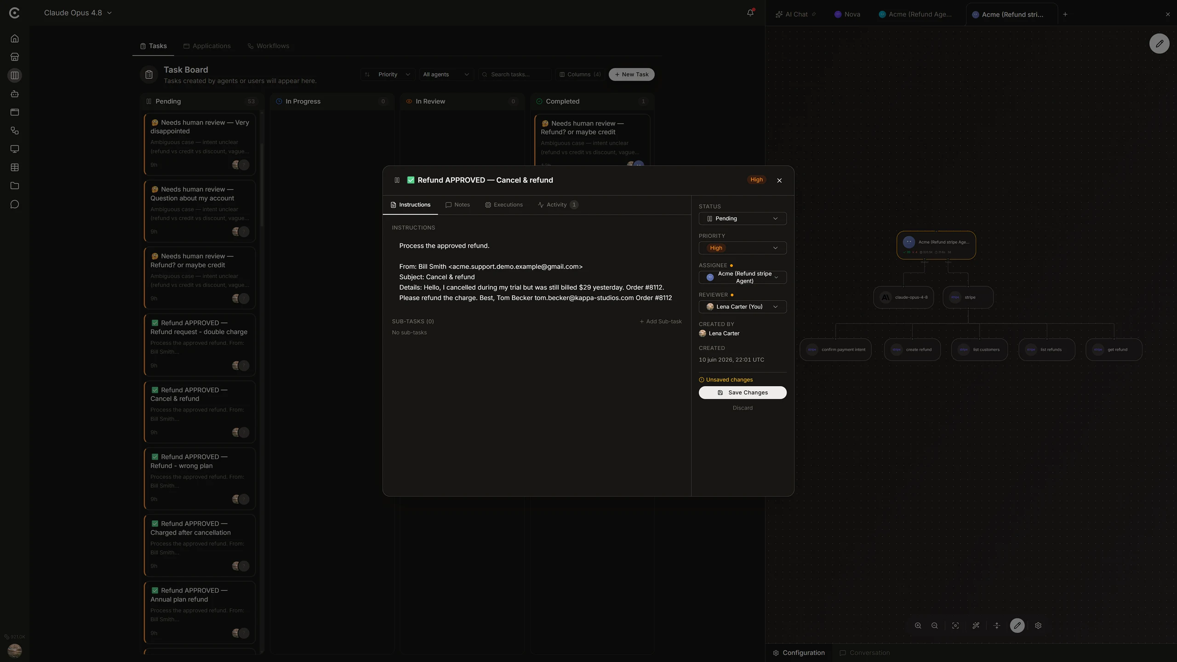Open the table grid icon in sidebar
The image size is (1177, 662).
pos(15,167)
